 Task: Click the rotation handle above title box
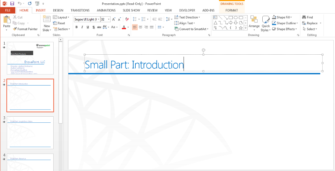pyautogui.click(x=204, y=50)
